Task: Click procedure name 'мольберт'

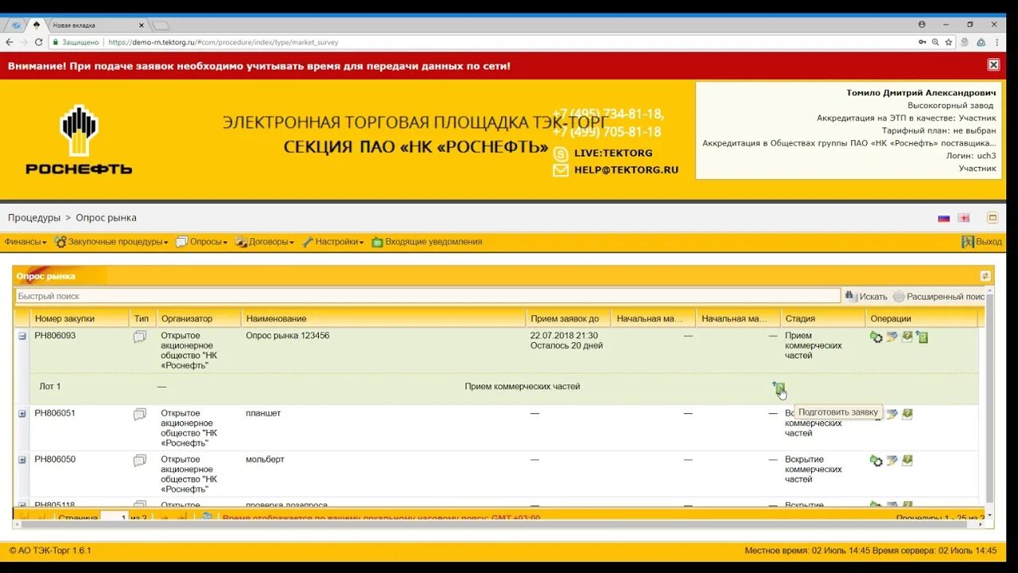Action: 266,460
